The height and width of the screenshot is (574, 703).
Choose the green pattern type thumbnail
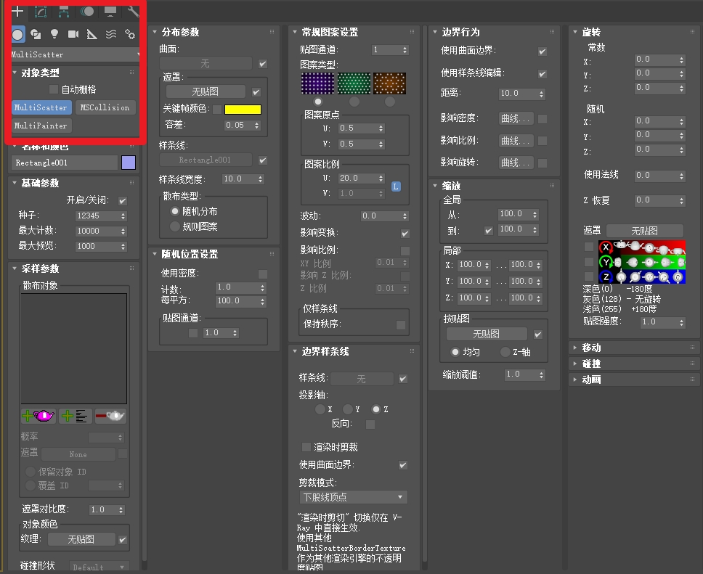click(354, 83)
